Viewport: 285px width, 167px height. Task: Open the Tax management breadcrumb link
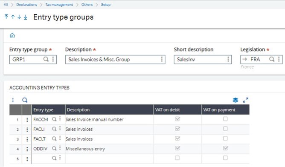point(59,5)
